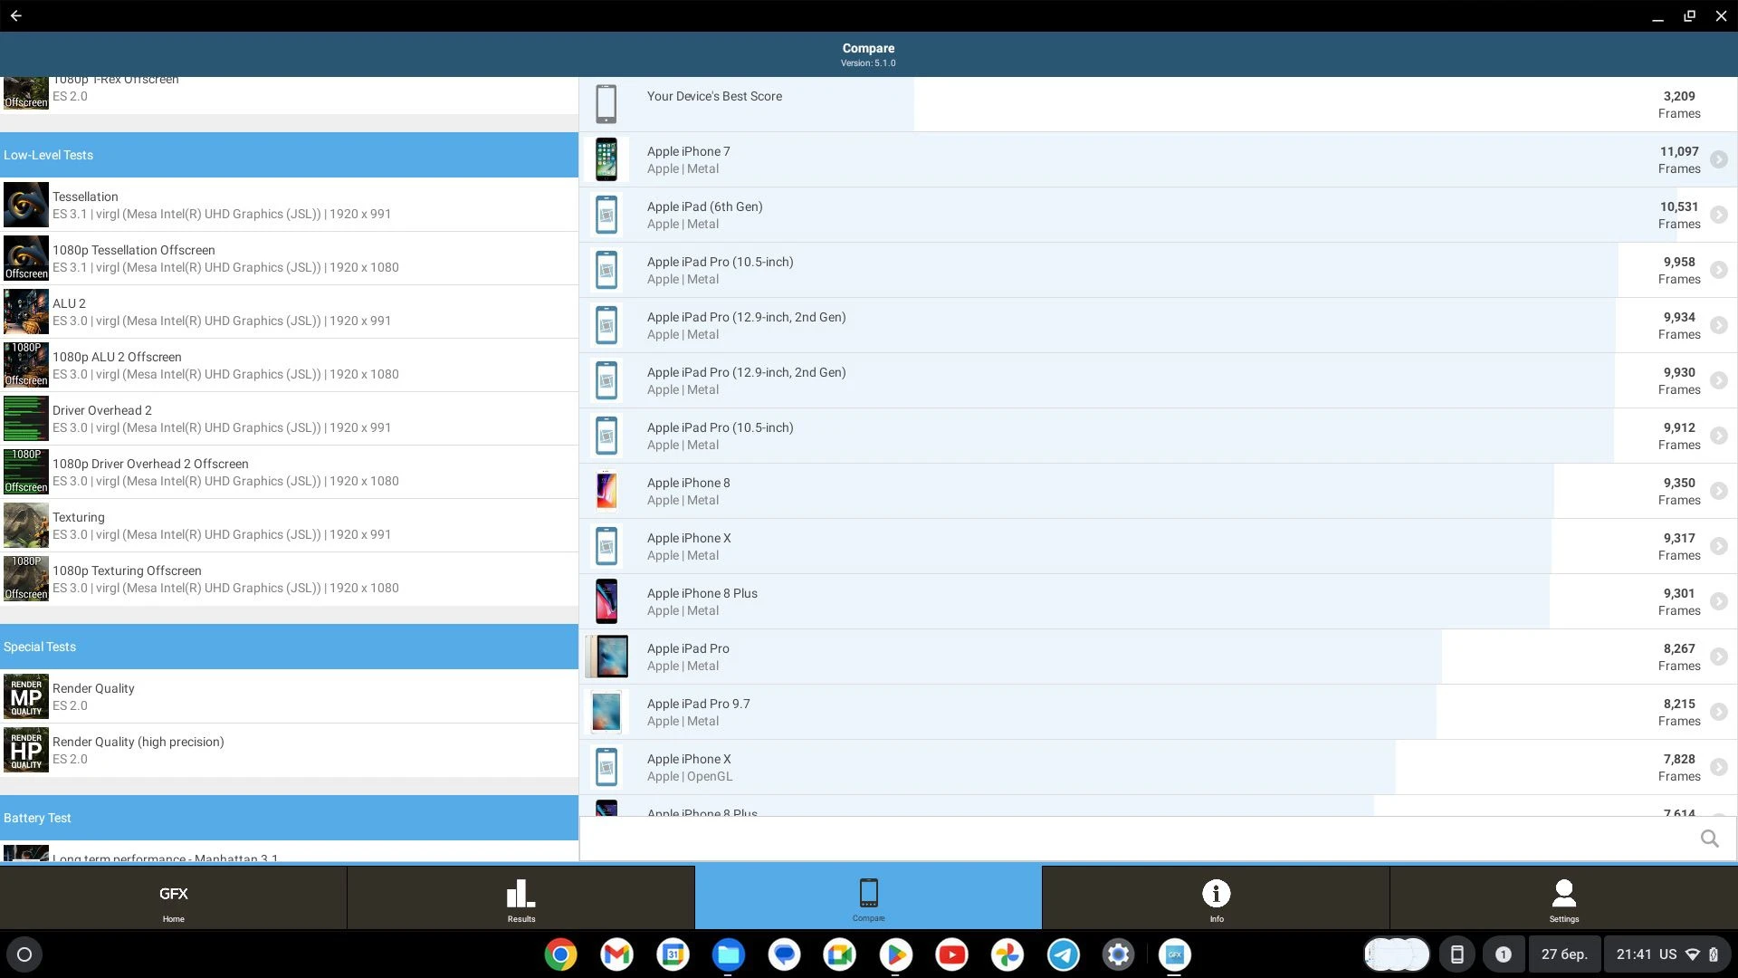Open the calendar date 27 бер.
The width and height of the screenshot is (1738, 978).
(x=1564, y=954)
